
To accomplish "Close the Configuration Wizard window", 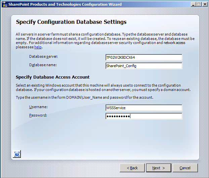I will pyautogui.click(x=205, y=4).
